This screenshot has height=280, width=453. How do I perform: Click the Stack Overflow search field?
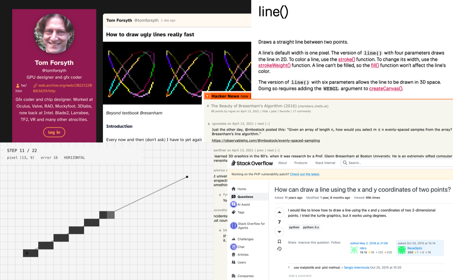click(397, 163)
